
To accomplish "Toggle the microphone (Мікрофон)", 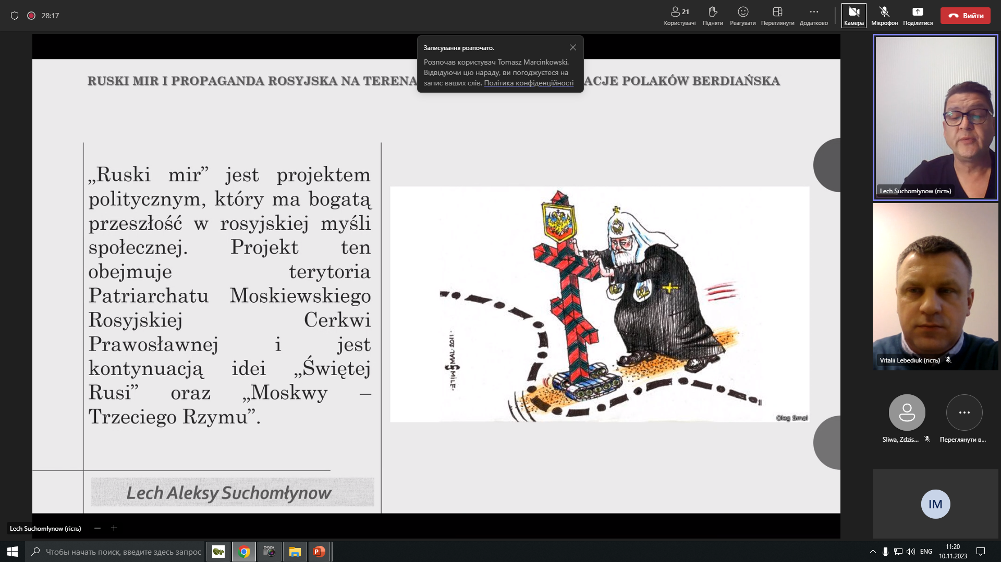I will (884, 16).
